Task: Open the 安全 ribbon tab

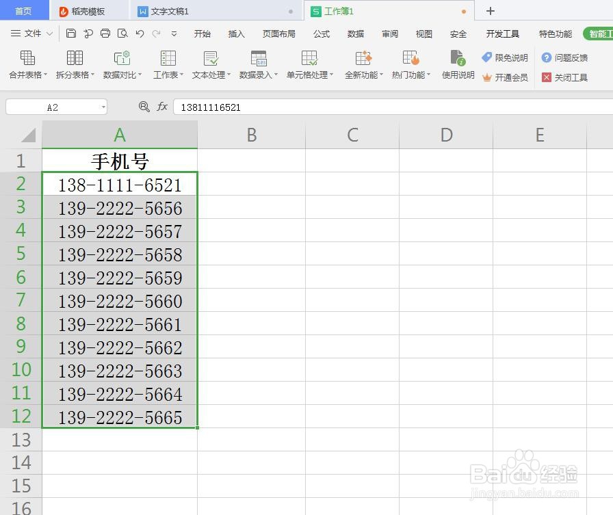Action: (x=458, y=34)
